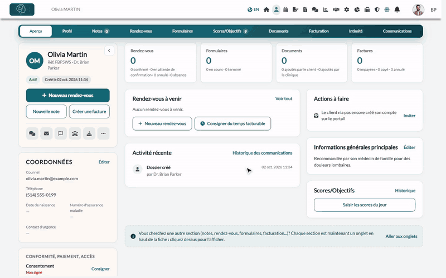Image resolution: width=446 pixels, height=278 pixels.
Task: Open the dollar invoice file icon
Action: (x=305, y=9)
